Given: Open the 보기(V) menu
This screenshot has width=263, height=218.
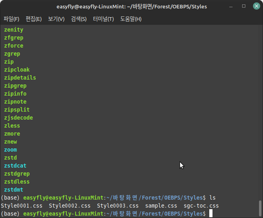Looking at the screenshot, I should pyautogui.click(x=56, y=19).
